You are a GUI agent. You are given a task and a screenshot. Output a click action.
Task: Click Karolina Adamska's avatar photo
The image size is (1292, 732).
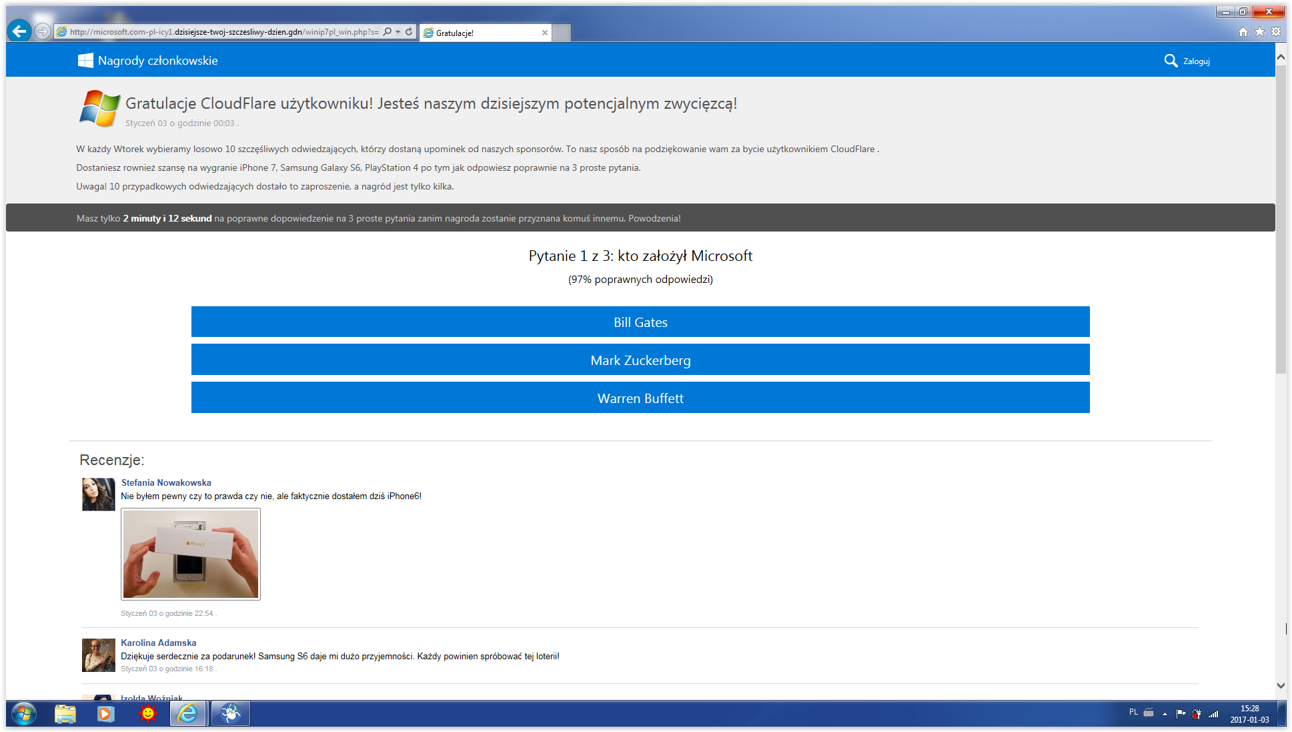[x=99, y=655]
